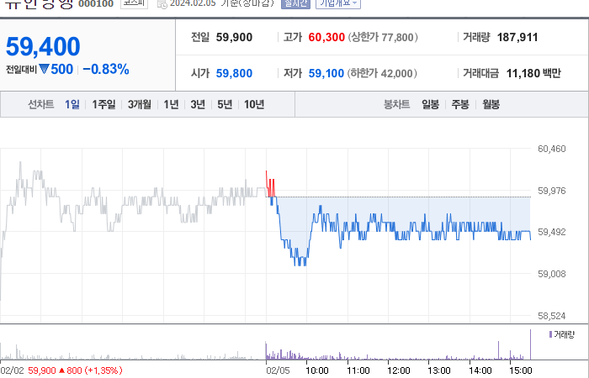Image resolution: width=589 pixels, height=378 pixels.
Task: Click the 12:00 time axis label
Action: click(x=399, y=370)
